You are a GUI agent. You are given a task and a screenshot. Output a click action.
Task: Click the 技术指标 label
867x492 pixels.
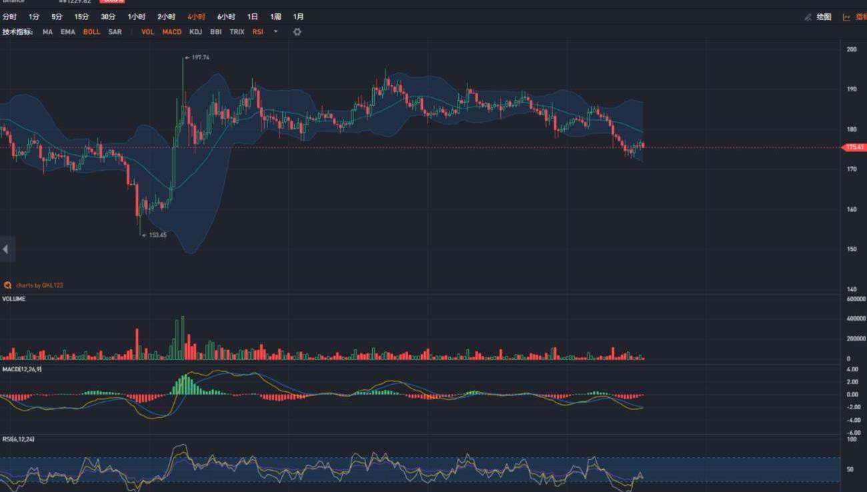point(17,32)
